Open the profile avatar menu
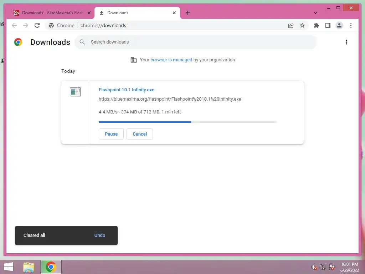 click(339, 25)
